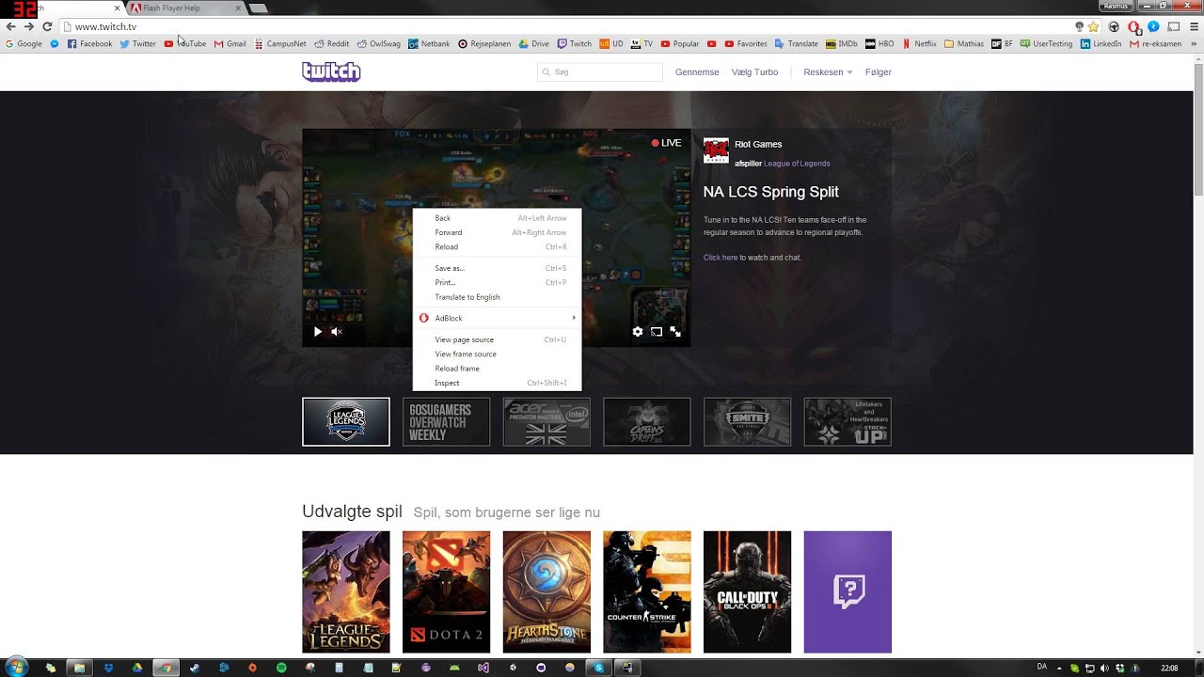The image size is (1204, 677).
Task: Click the Vælg Turbo link
Action: click(x=755, y=72)
